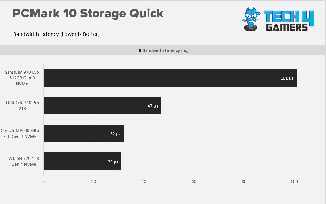This screenshot has height=204, width=326.
Task: Select the Bandwidth Latency (µs) legend label
Action: (165, 50)
